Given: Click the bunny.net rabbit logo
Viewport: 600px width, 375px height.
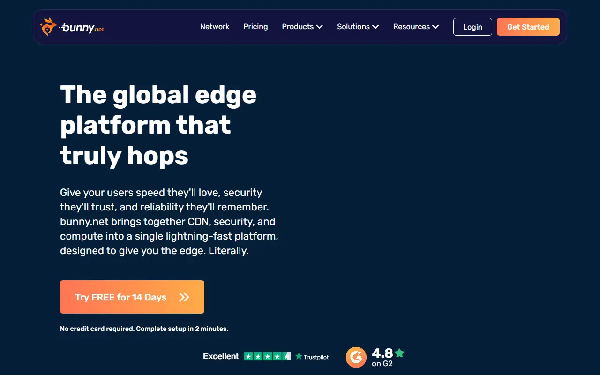Looking at the screenshot, I should coord(72,27).
